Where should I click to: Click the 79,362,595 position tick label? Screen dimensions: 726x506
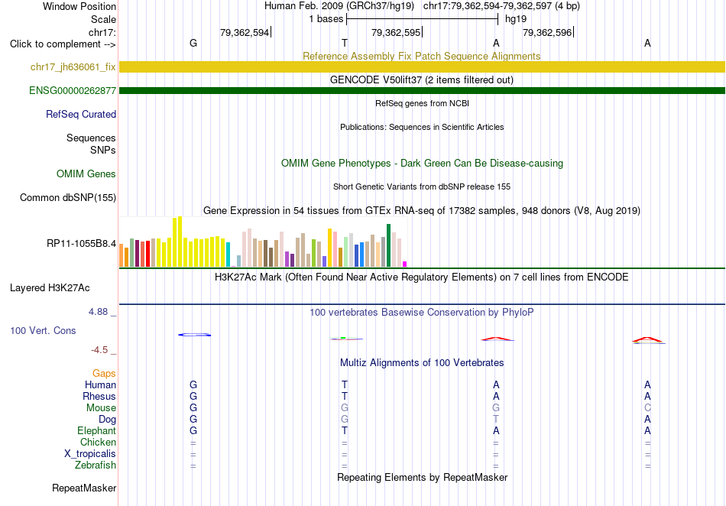coord(396,32)
